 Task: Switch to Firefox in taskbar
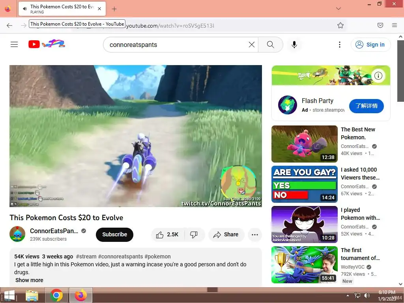tap(81, 295)
